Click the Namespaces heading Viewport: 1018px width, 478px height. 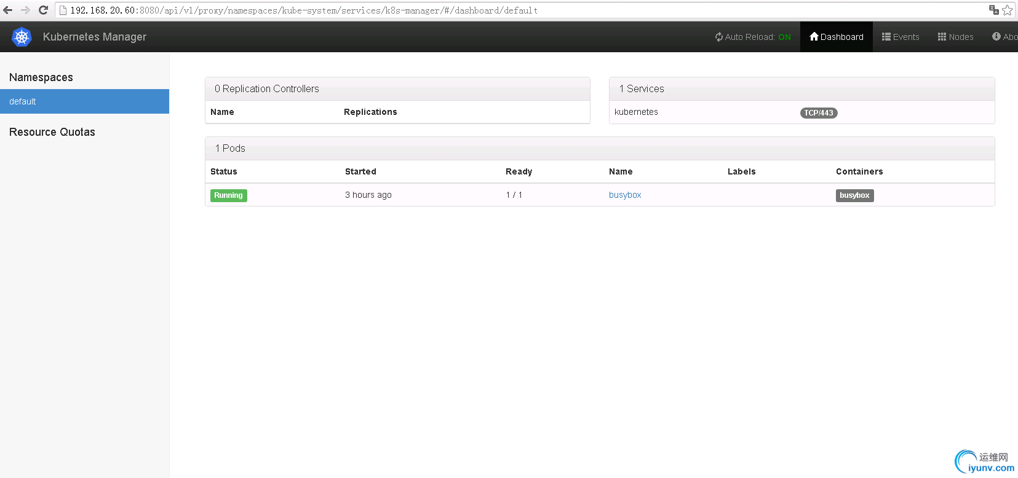coord(41,77)
